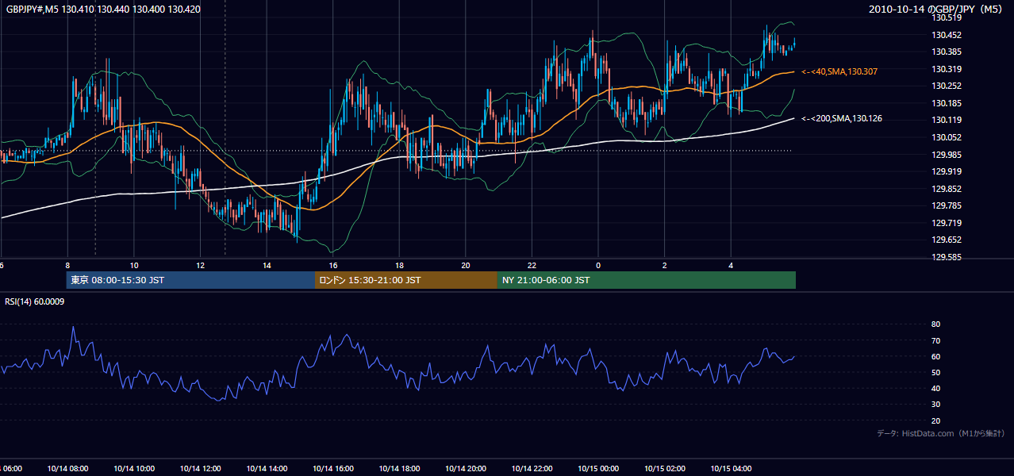The image size is (1014, 476).
Task: Select the ロンドン 15:30-21:00 JST session bar
Action: point(406,280)
